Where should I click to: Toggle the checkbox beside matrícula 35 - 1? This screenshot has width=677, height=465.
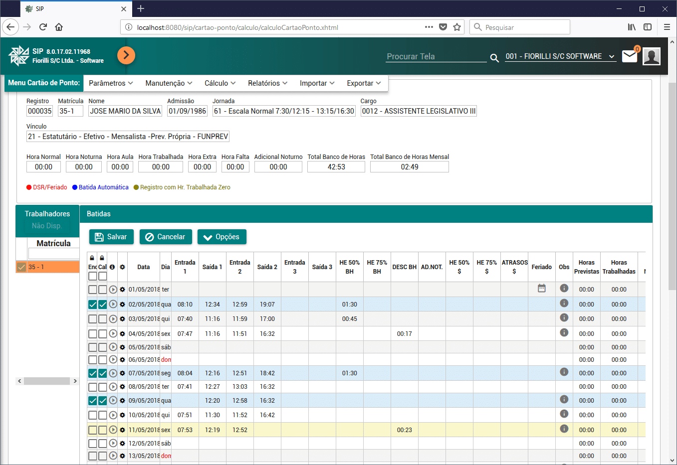point(21,267)
